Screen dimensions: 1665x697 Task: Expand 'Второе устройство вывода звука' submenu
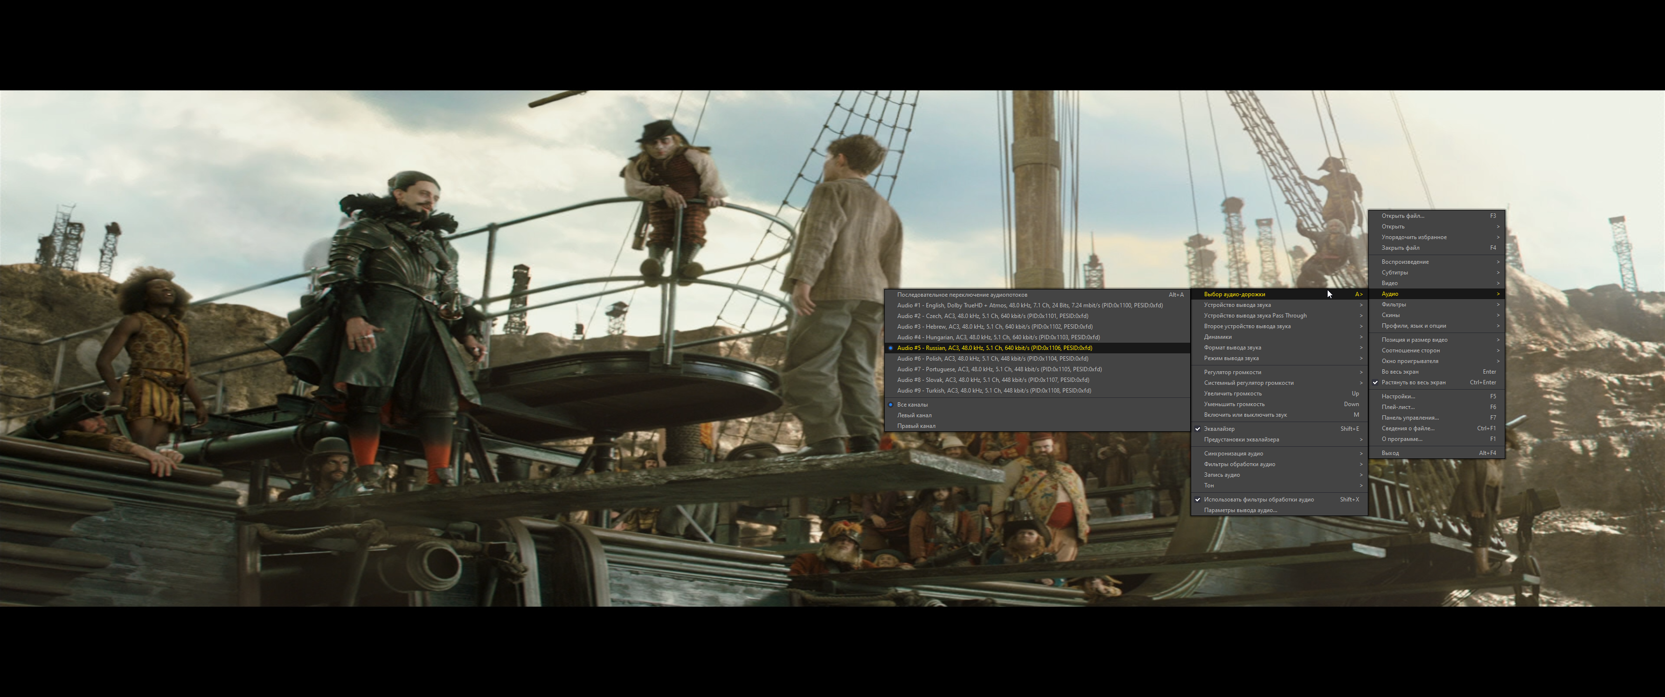pos(1279,327)
